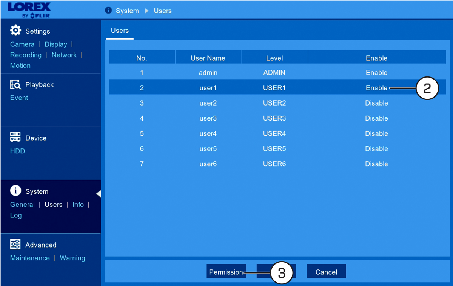The height and width of the screenshot is (286, 453).
Task: Open the Camera settings link
Action: tap(22, 44)
